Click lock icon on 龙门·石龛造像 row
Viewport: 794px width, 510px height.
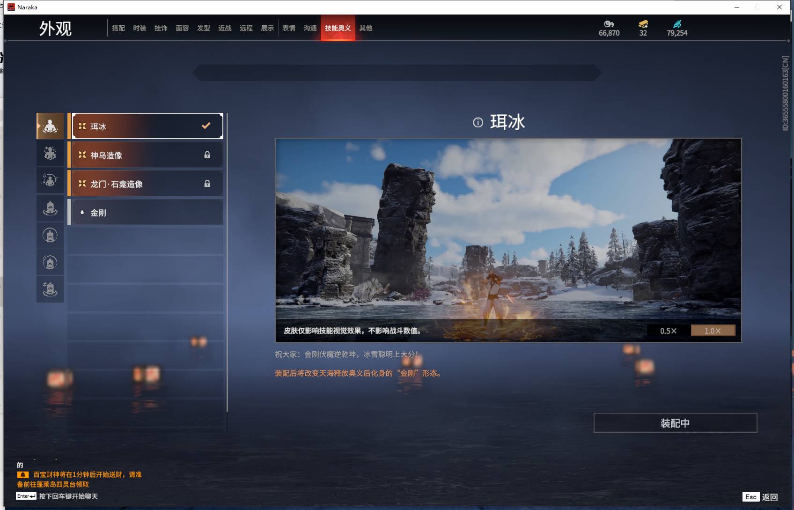(x=207, y=184)
